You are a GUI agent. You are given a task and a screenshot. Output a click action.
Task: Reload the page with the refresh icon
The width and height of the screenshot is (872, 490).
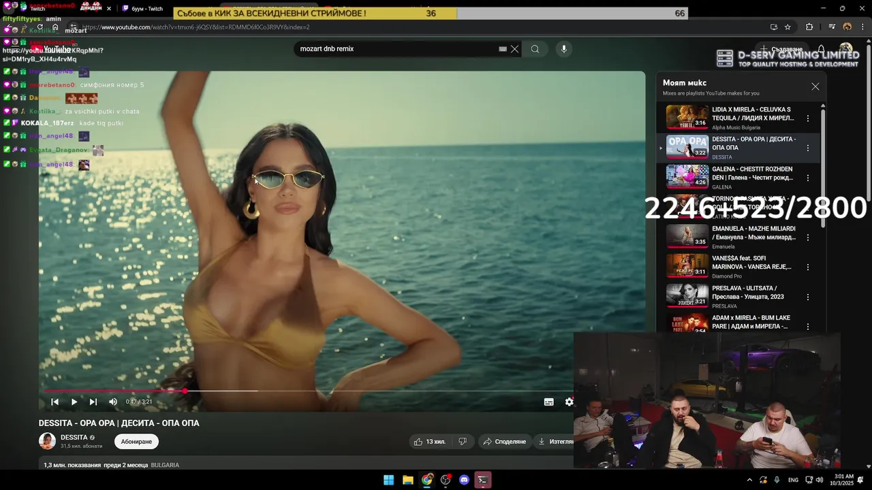40,27
